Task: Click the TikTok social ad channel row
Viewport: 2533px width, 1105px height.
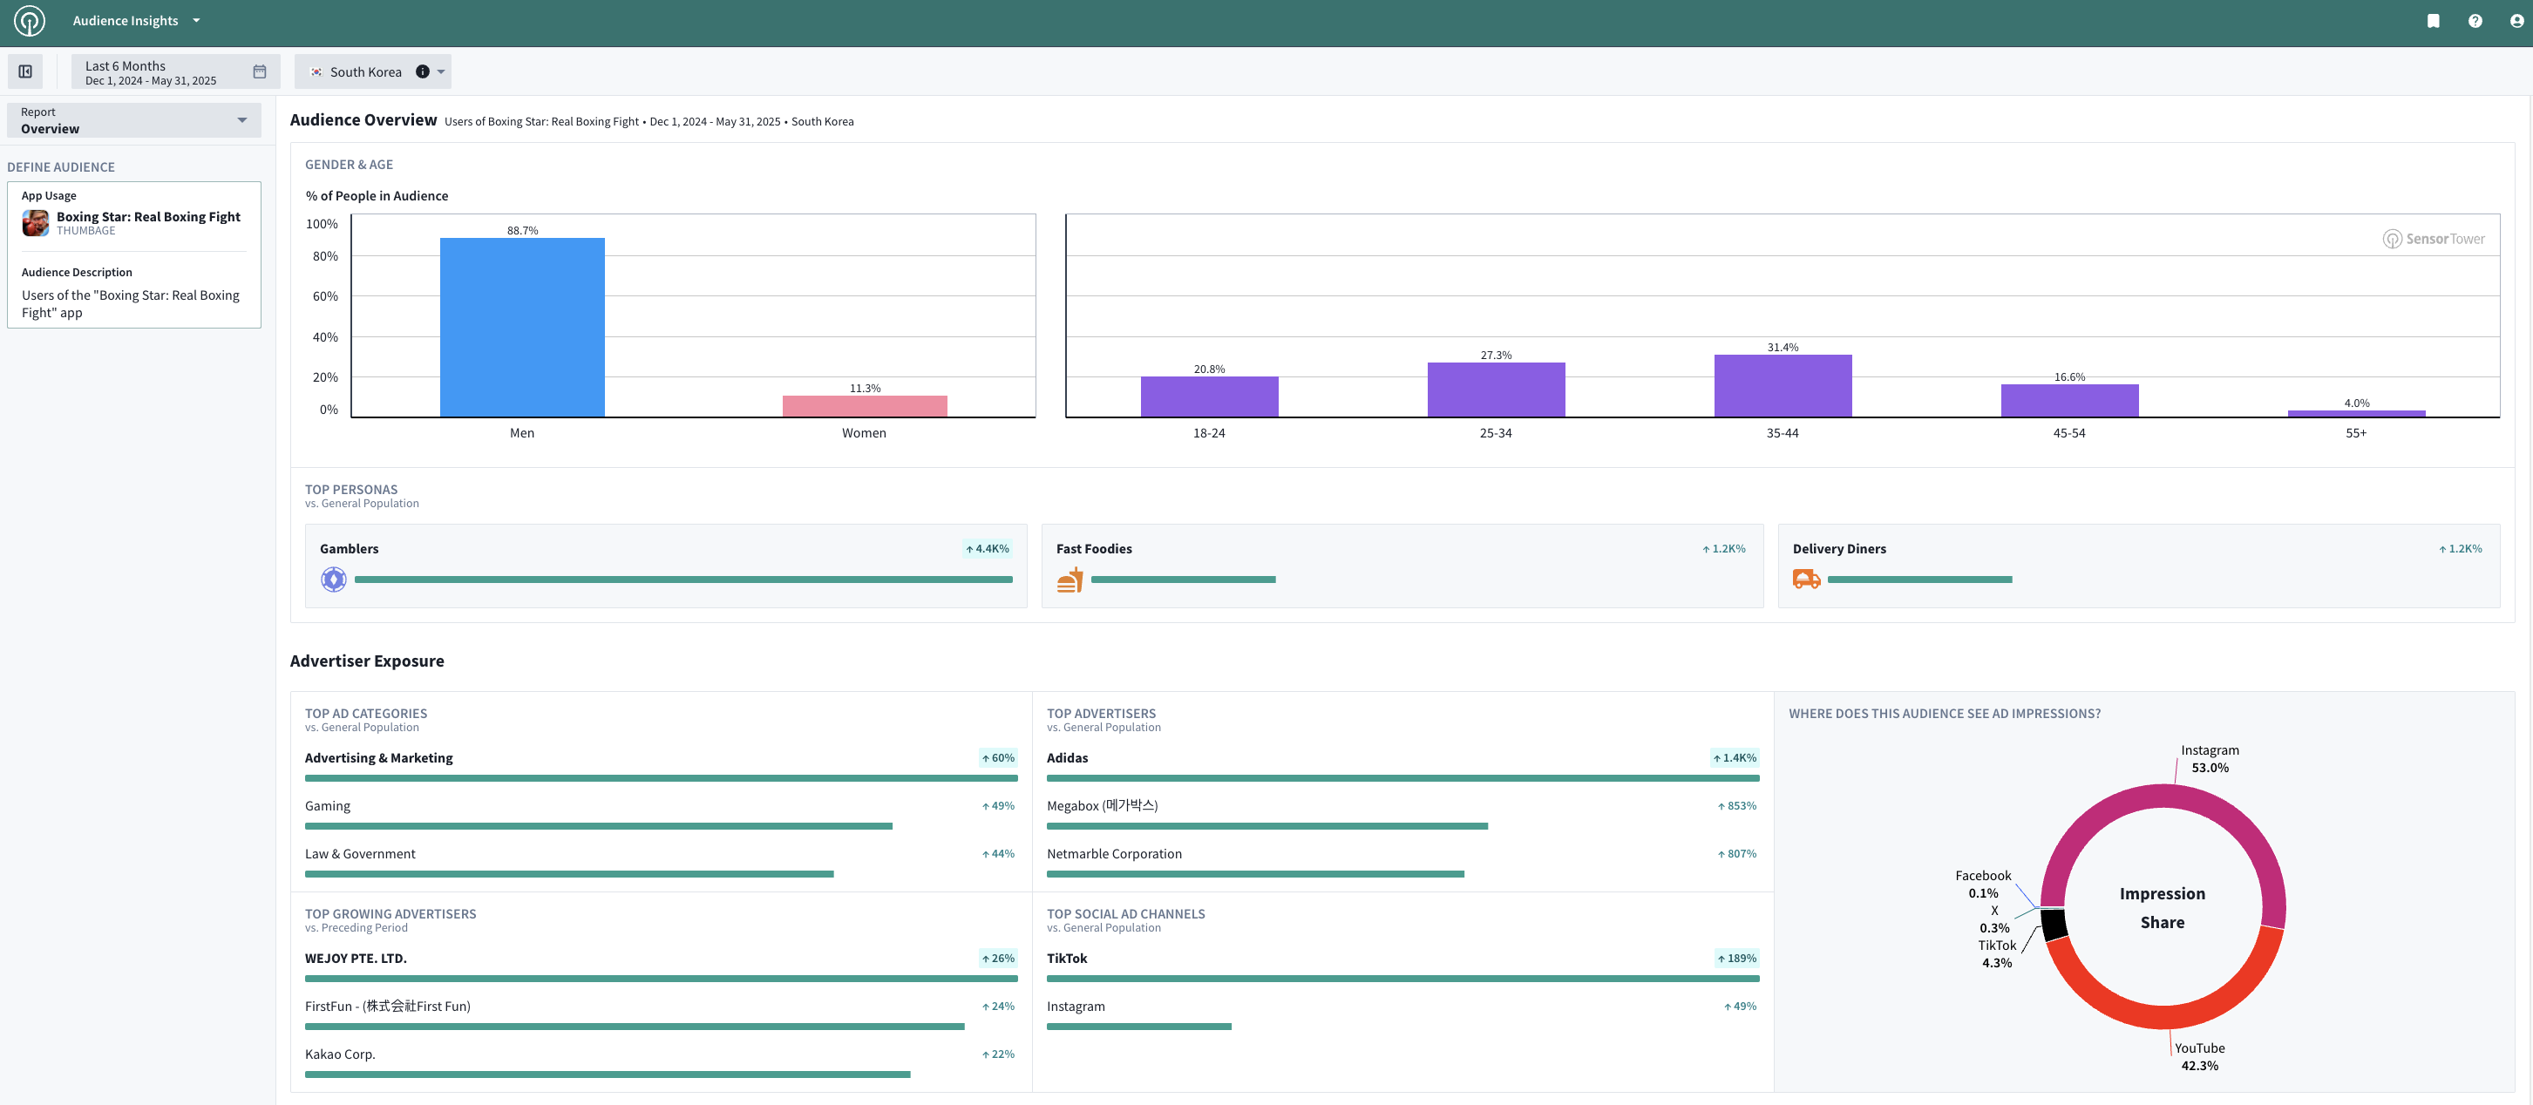Action: point(1067,958)
